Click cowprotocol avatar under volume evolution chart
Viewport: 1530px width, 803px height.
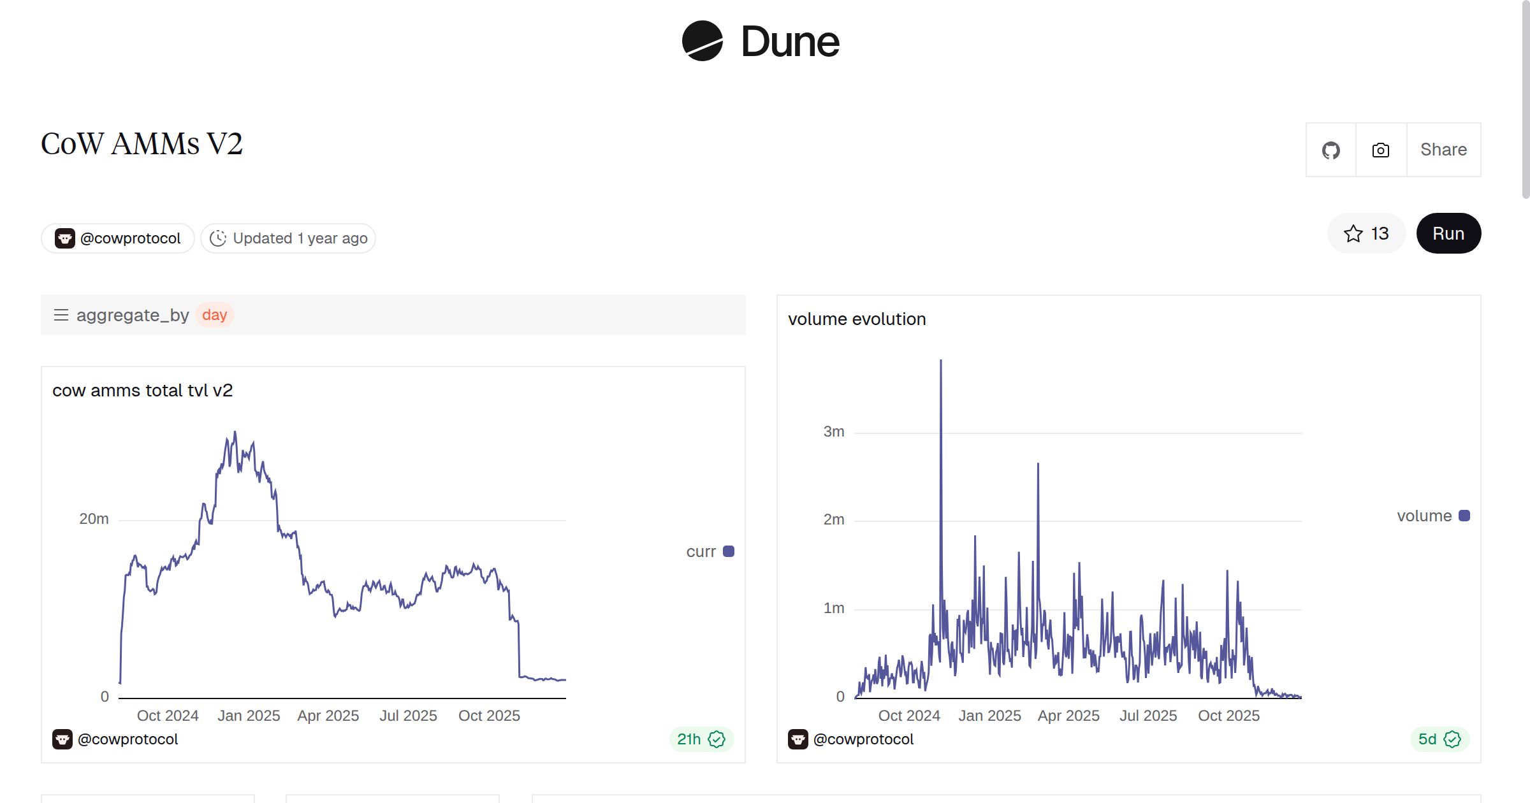(798, 739)
